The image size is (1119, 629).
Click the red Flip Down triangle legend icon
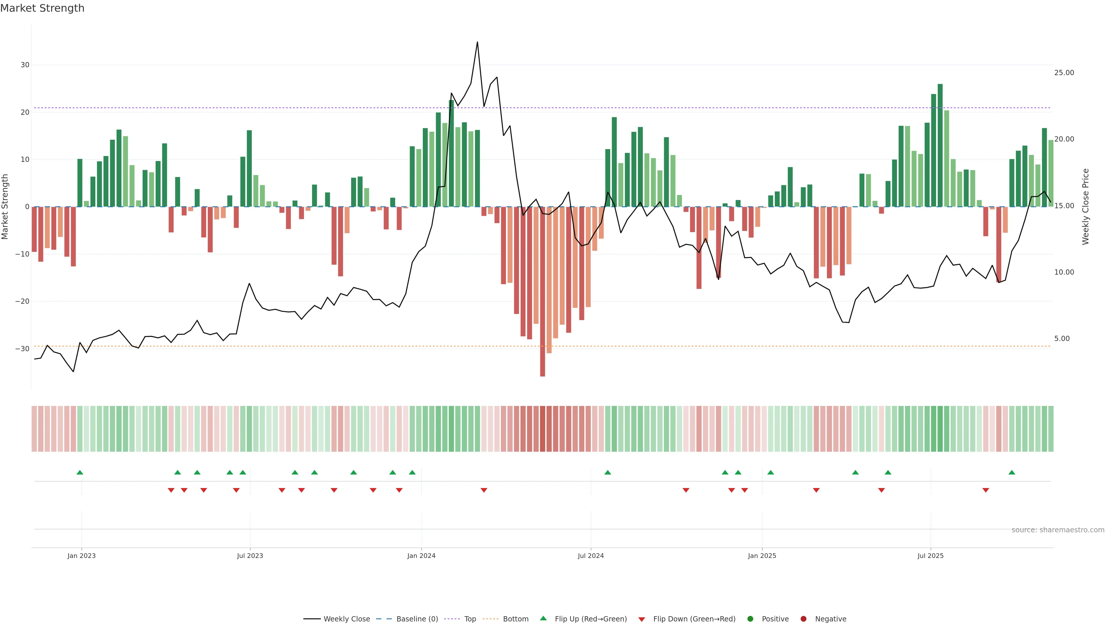coord(642,619)
